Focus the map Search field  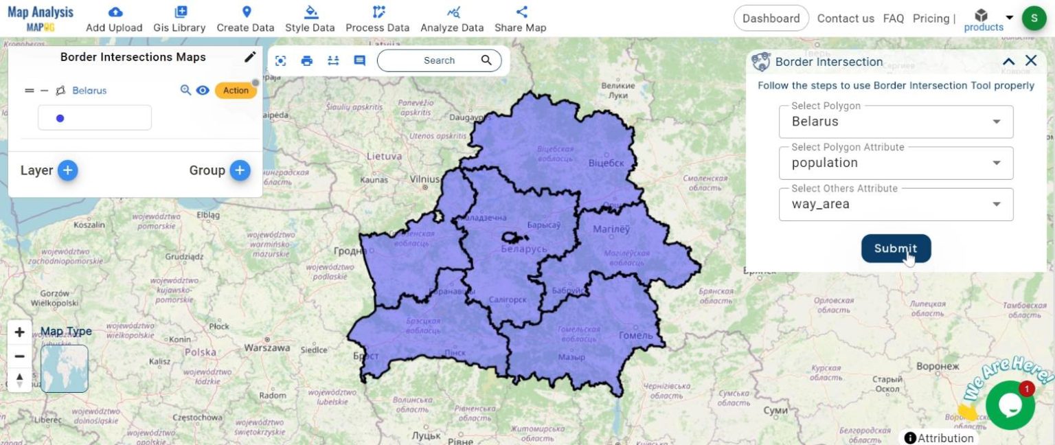[x=439, y=60]
